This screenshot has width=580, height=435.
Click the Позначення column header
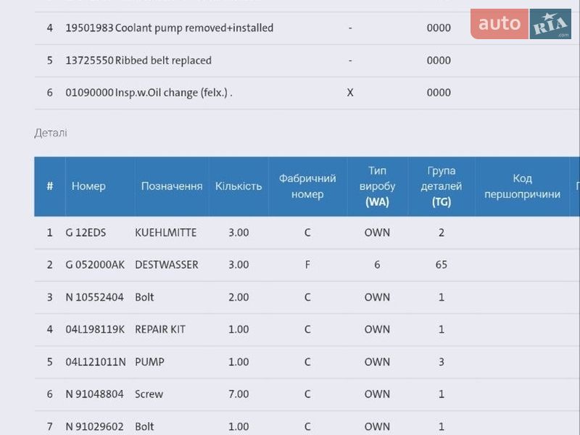pyautogui.click(x=172, y=186)
